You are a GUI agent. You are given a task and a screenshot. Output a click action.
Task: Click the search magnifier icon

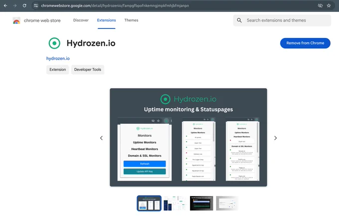point(239,20)
